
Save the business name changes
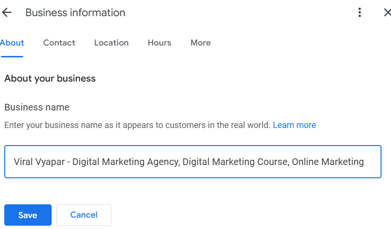pyautogui.click(x=28, y=215)
